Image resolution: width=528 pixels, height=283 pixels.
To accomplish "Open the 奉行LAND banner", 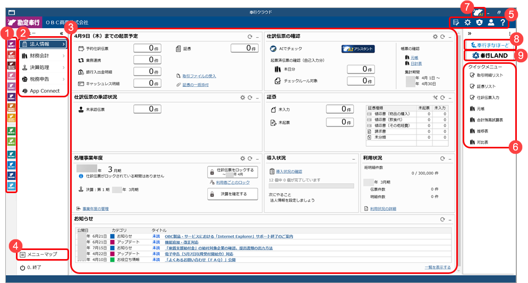I will 490,55.
